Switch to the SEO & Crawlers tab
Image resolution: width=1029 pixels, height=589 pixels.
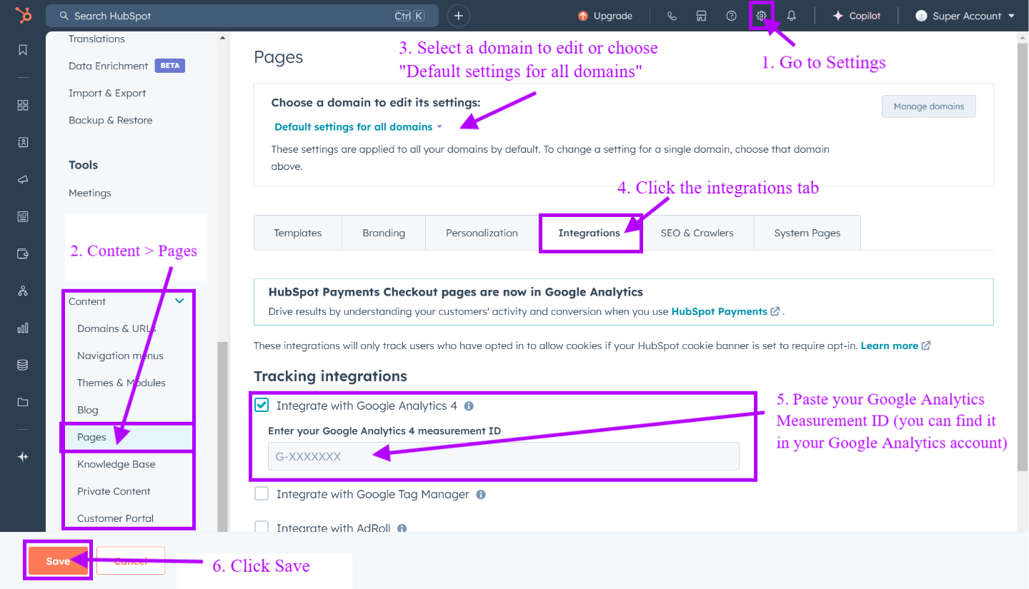pos(697,233)
